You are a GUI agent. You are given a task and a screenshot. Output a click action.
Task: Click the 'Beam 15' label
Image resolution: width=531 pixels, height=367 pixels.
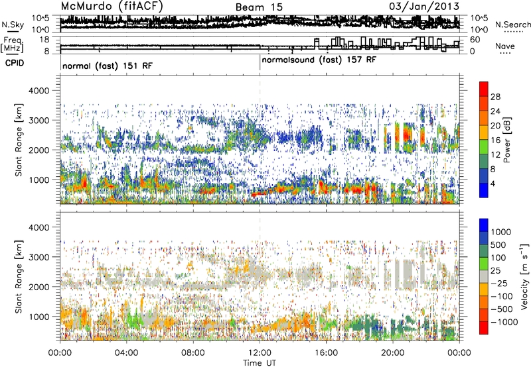point(259,7)
